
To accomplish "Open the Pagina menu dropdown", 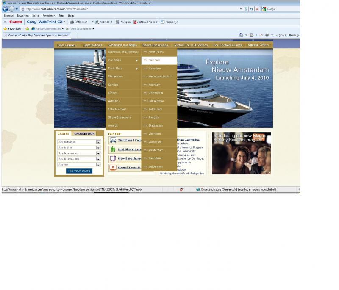I will (x=281, y=35).
